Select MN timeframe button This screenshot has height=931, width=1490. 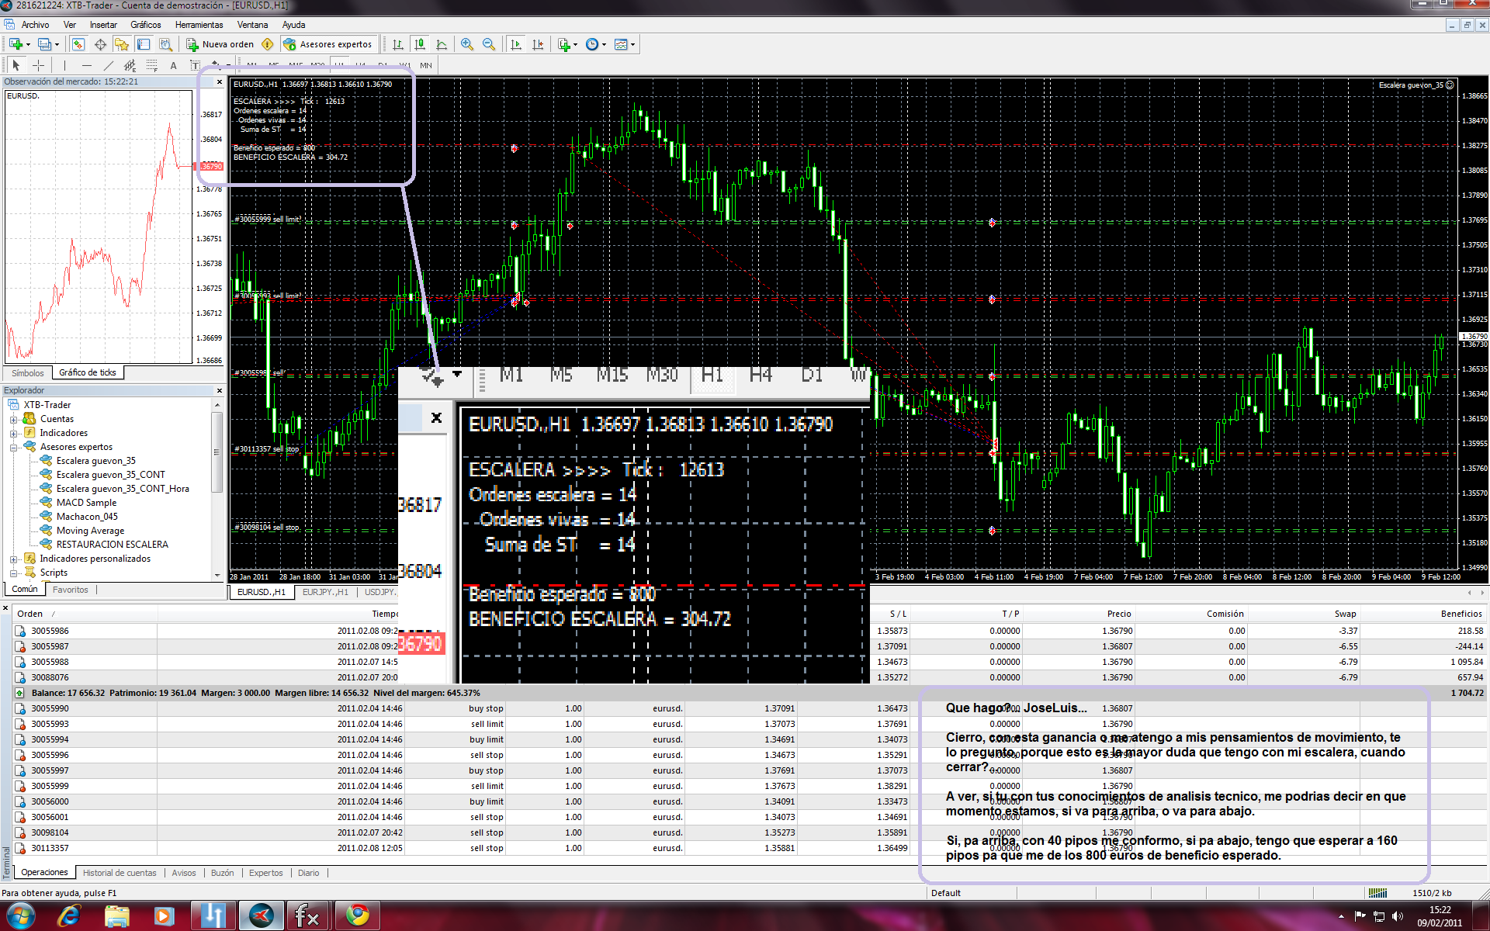pos(426,65)
